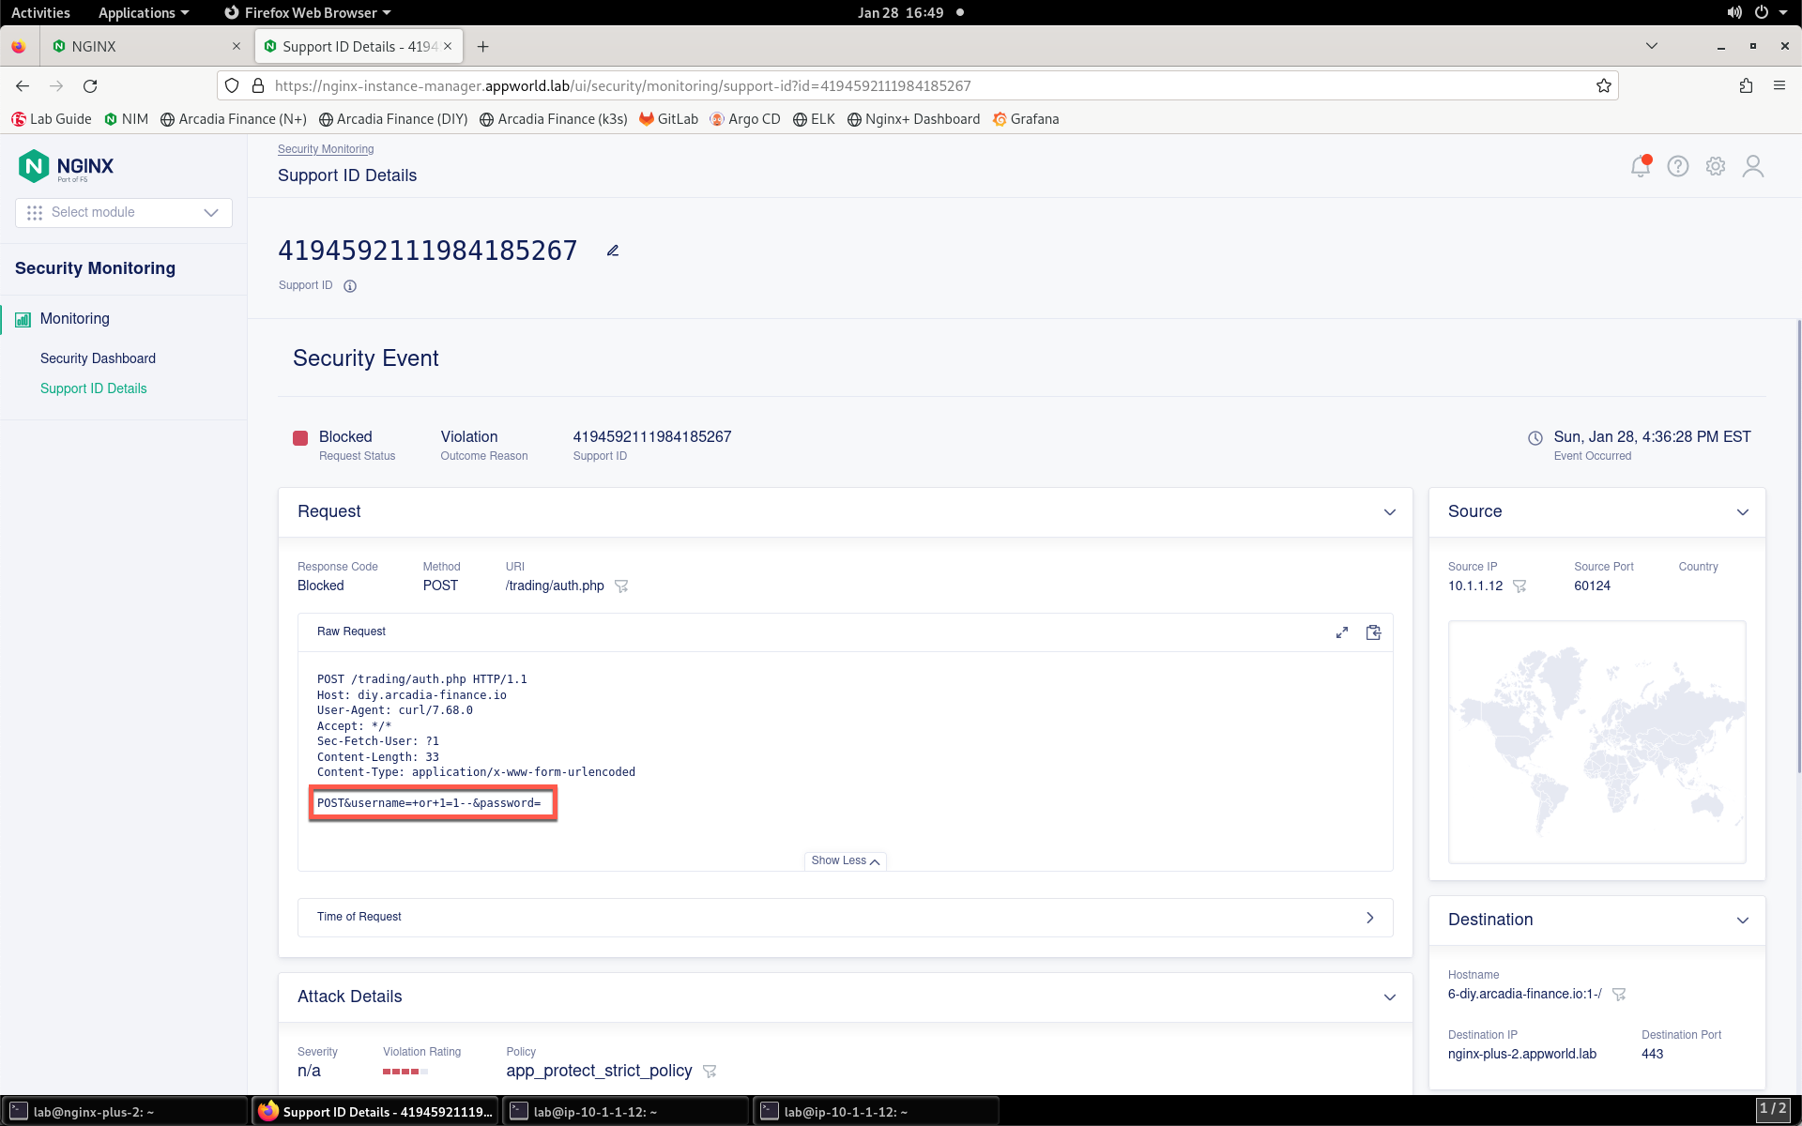Filter by policy app_protect_strict_policy
The image size is (1802, 1126).
[x=710, y=1071]
